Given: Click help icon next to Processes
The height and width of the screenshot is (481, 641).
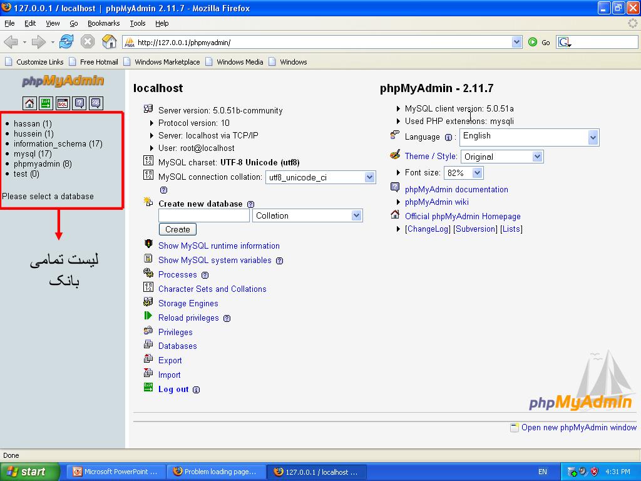Looking at the screenshot, I should [205, 276].
